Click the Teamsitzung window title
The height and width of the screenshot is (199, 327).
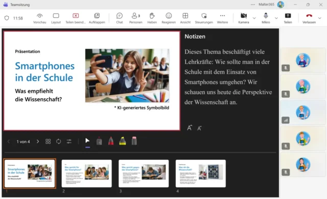(x=20, y=5)
